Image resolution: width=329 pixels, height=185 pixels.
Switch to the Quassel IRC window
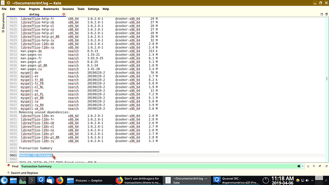(236, 180)
